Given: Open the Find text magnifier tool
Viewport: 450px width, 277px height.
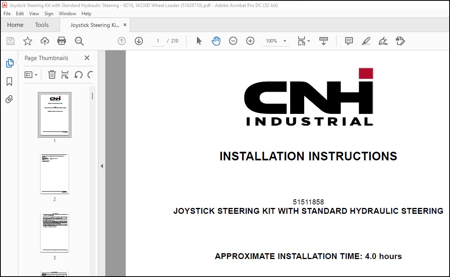Looking at the screenshot, I should [x=79, y=41].
